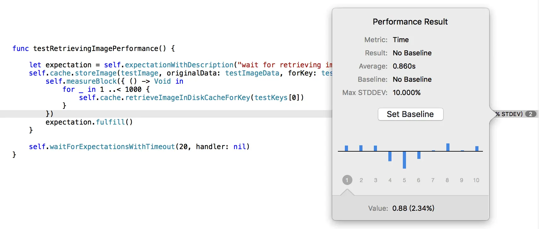Choose iteration 5 number label
539x229 pixels.
[x=404, y=180]
